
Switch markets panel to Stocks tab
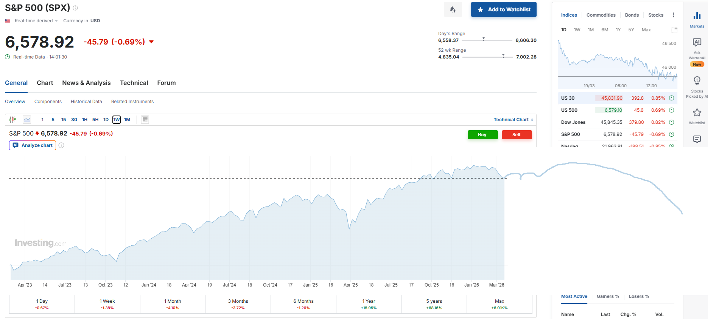point(656,15)
